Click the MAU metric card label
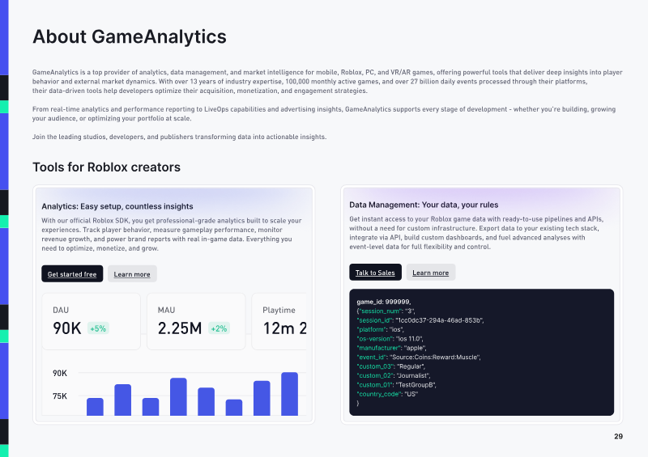The height and width of the screenshot is (457, 648). (x=166, y=310)
